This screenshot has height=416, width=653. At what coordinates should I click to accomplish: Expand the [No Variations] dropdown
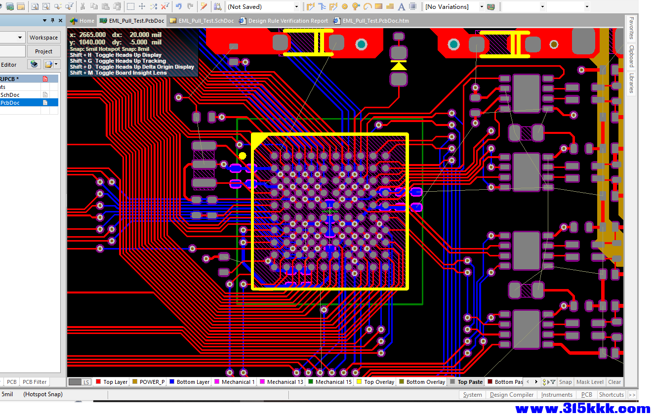click(482, 7)
